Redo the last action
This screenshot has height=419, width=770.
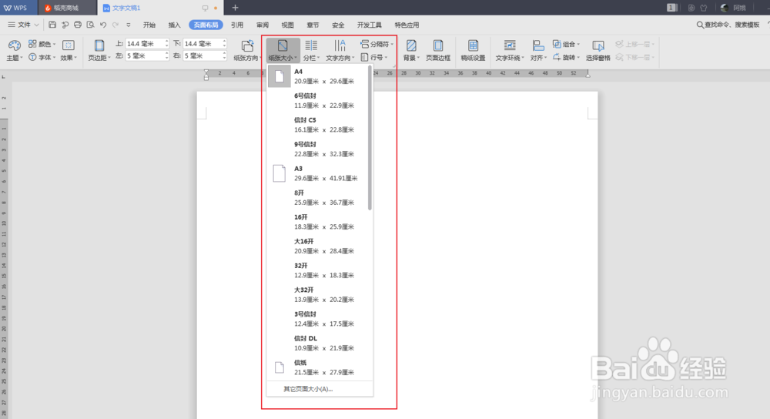(x=115, y=25)
